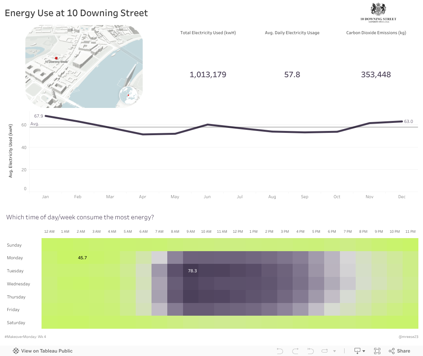Viewport: 423px width, 356px height.
Task: Click the globe inset on the map
Action: click(x=129, y=96)
